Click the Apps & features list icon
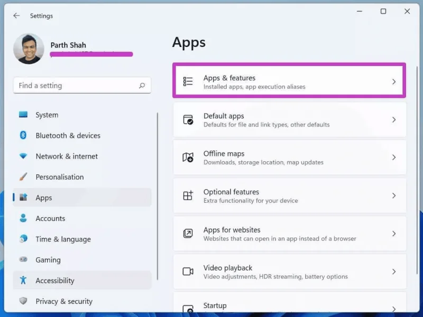The width and height of the screenshot is (423, 317). pyautogui.click(x=188, y=81)
